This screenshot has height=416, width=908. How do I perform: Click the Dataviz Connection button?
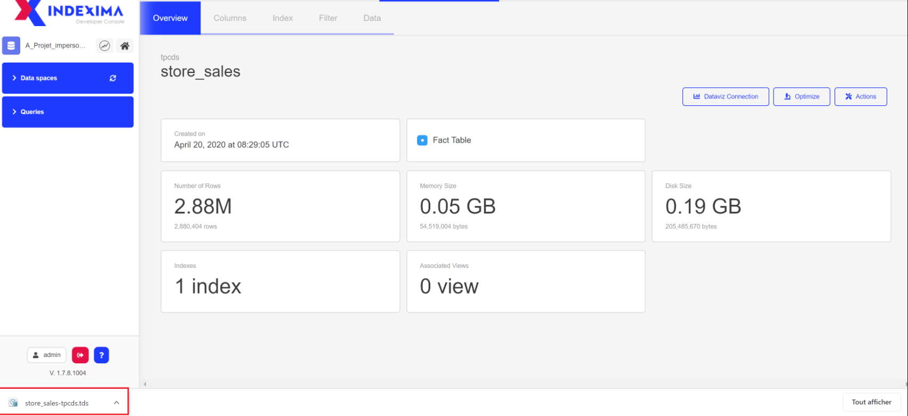[726, 97]
